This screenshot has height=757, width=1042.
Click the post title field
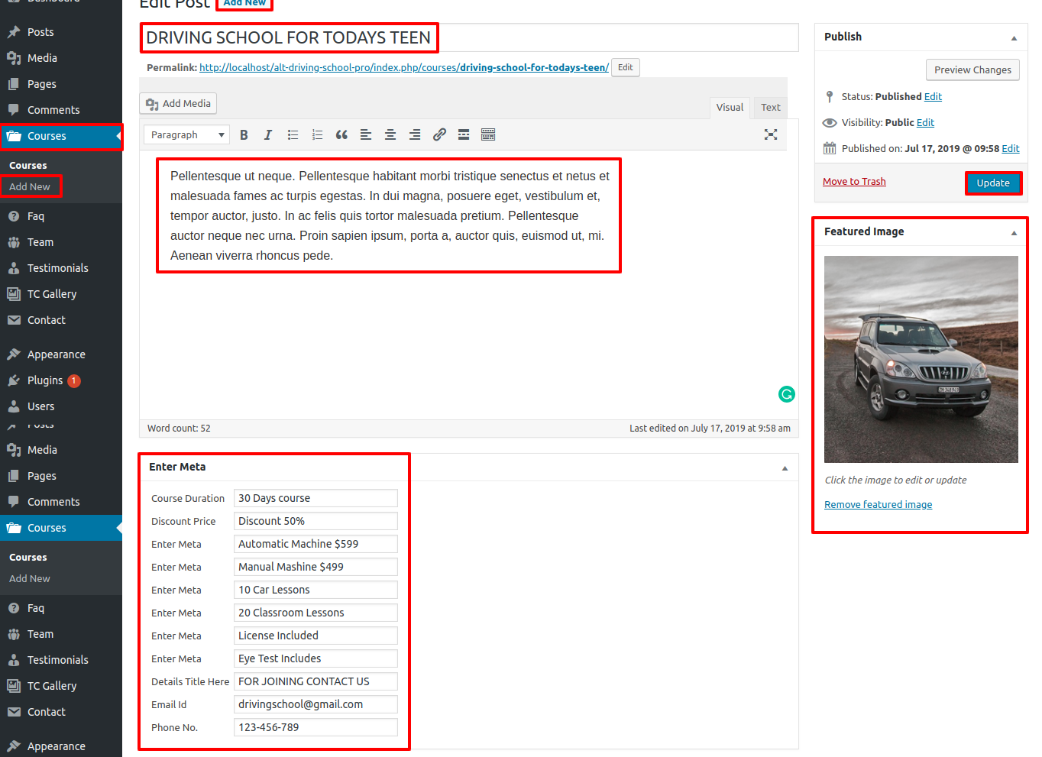click(x=469, y=37)
